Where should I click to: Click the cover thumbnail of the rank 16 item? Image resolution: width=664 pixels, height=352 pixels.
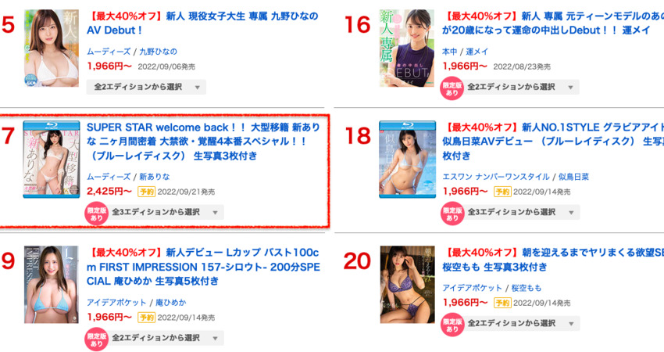[x=407, y=48]
